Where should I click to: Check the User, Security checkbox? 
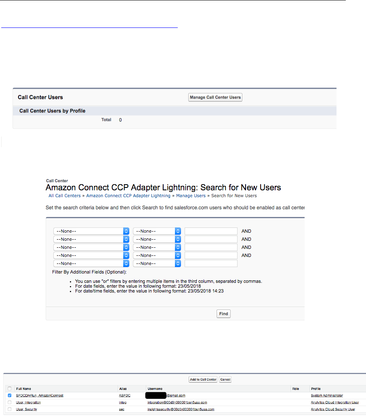coord(10,409)
